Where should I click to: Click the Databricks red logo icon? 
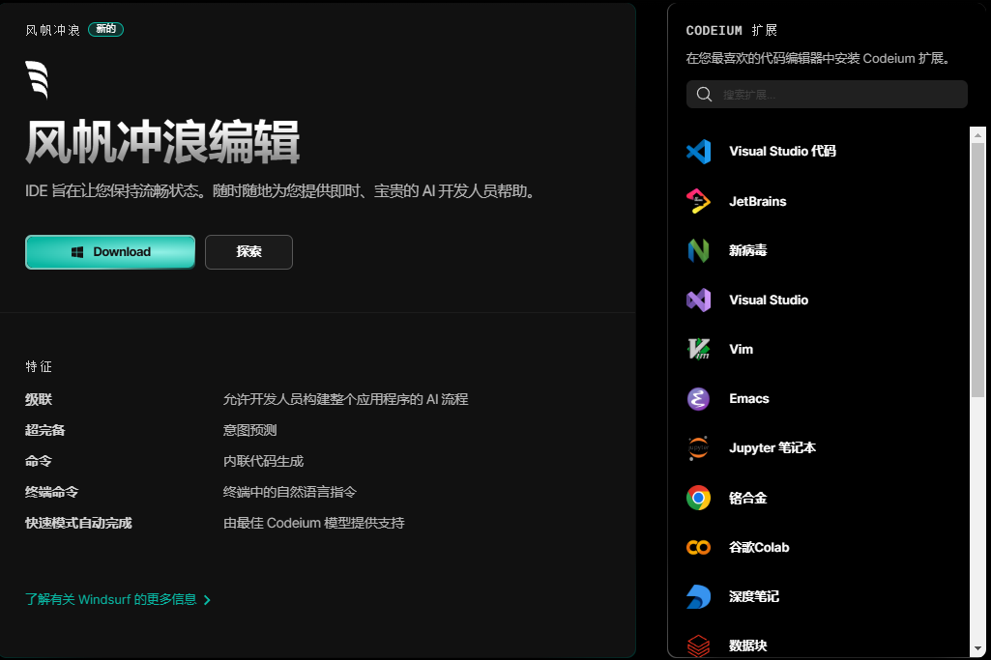(698, 646)
